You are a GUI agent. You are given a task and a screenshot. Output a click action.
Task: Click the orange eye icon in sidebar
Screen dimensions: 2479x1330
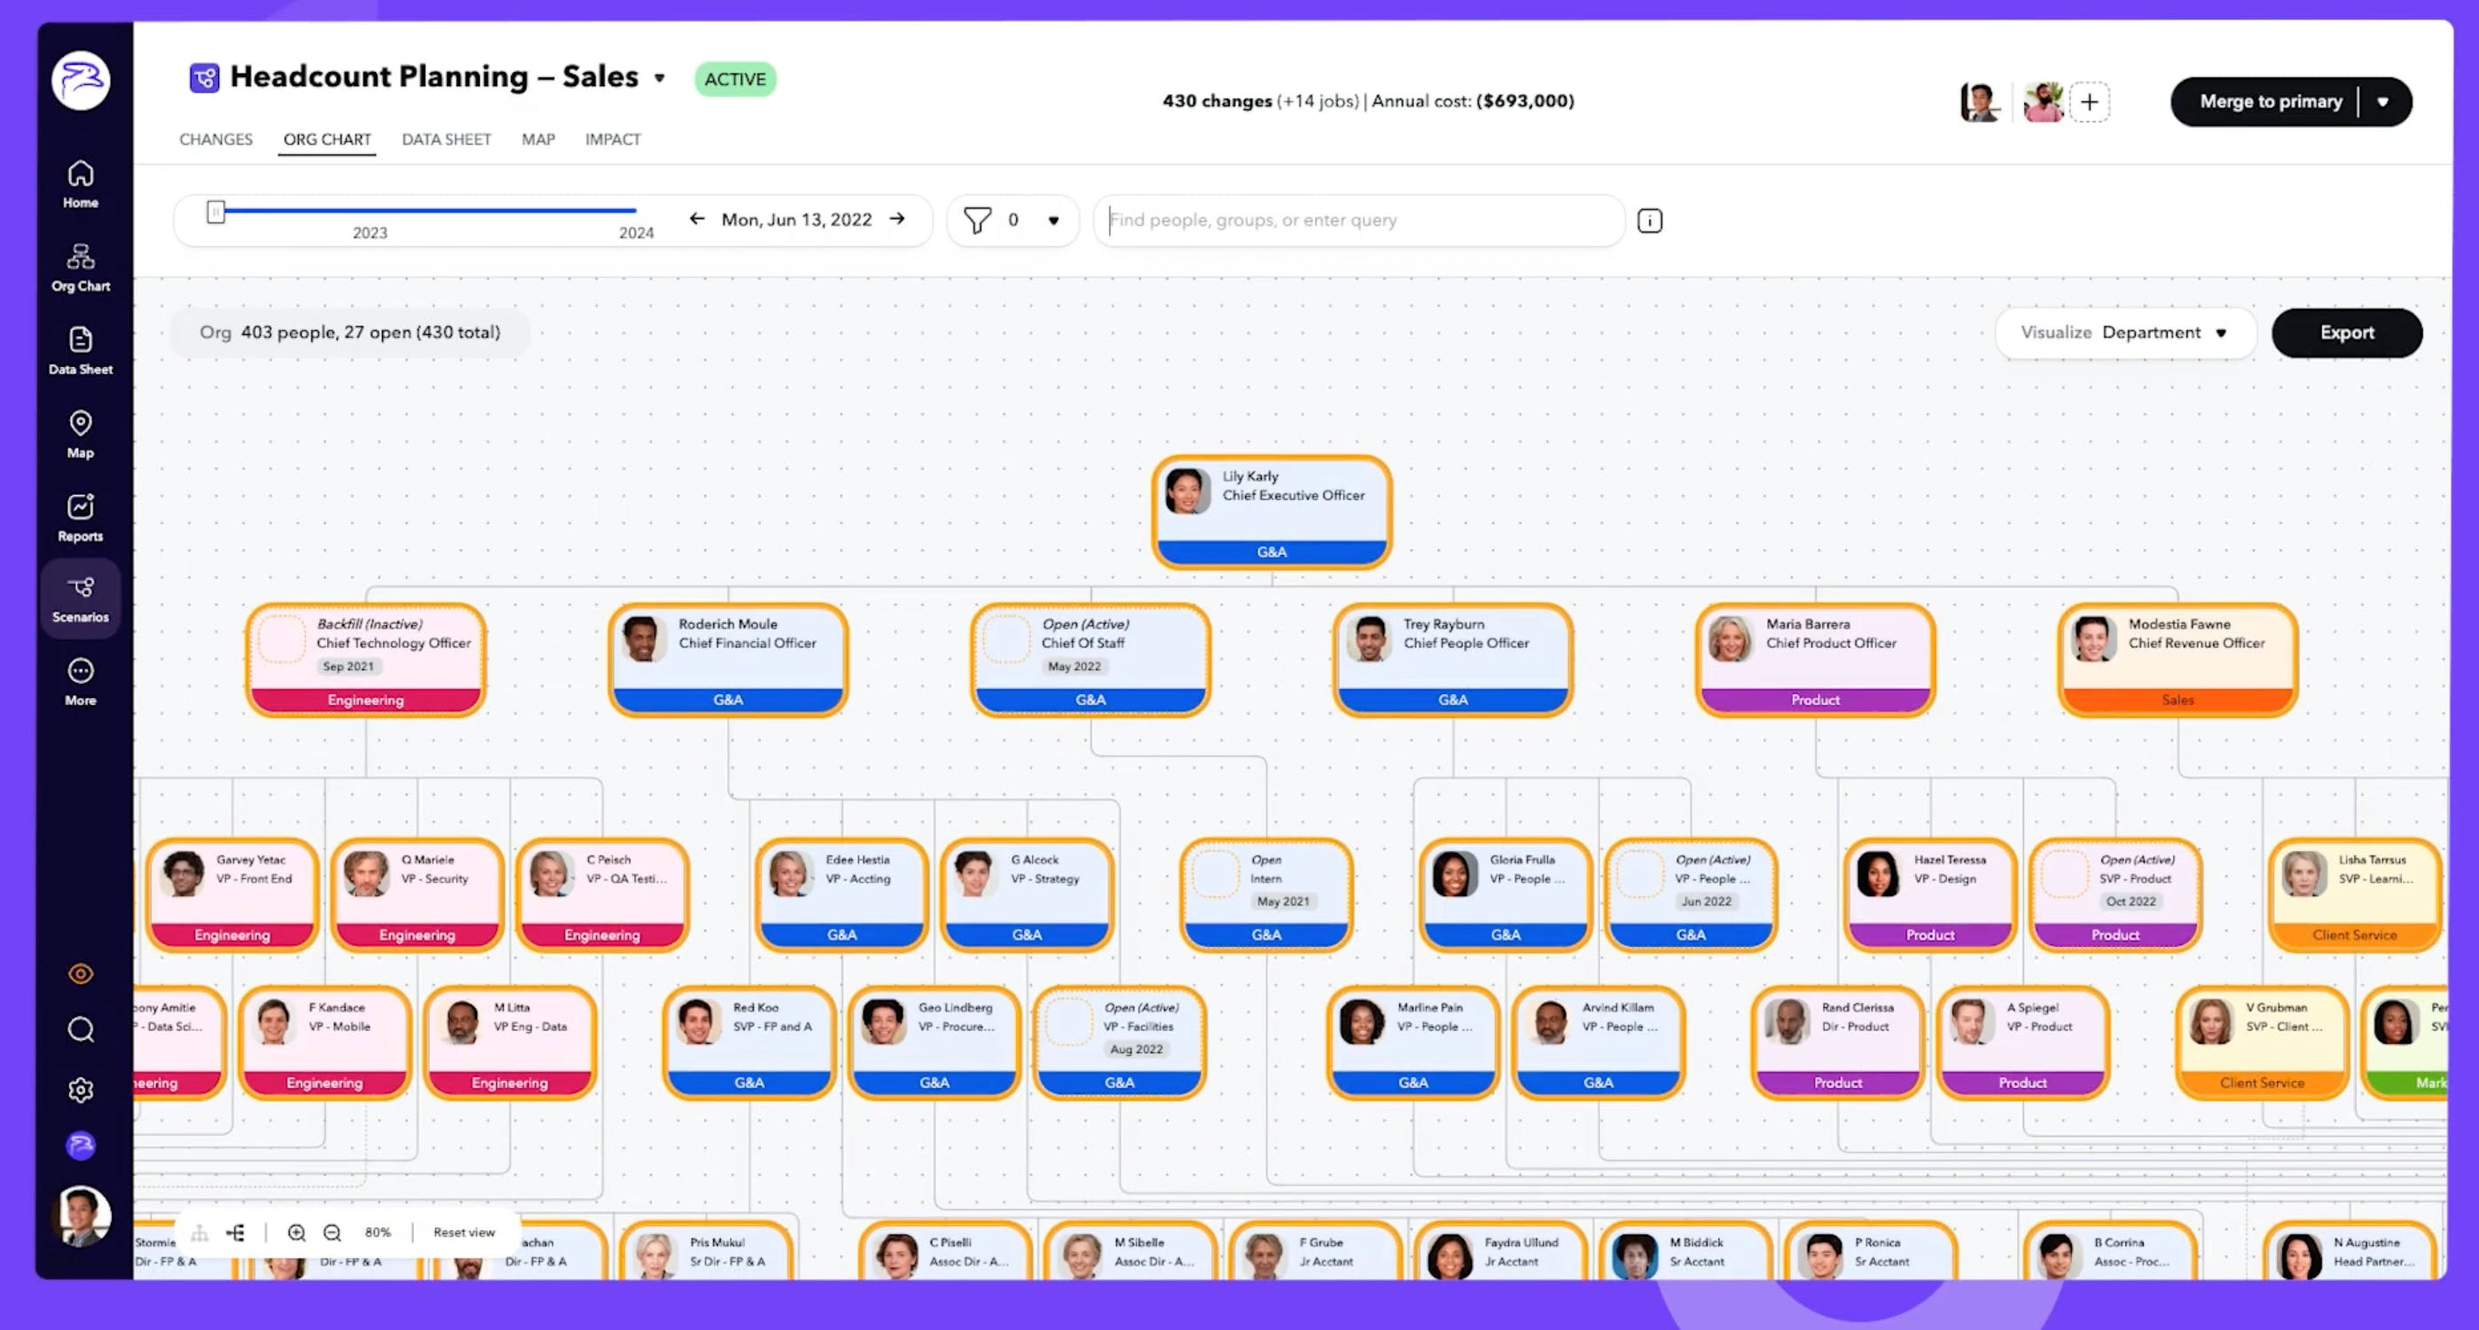point(81,974)
